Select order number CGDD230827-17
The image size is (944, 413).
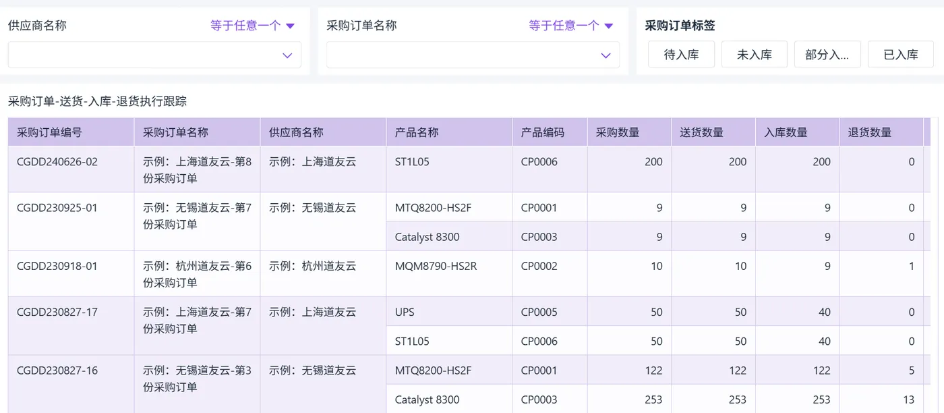coord(57,312)
